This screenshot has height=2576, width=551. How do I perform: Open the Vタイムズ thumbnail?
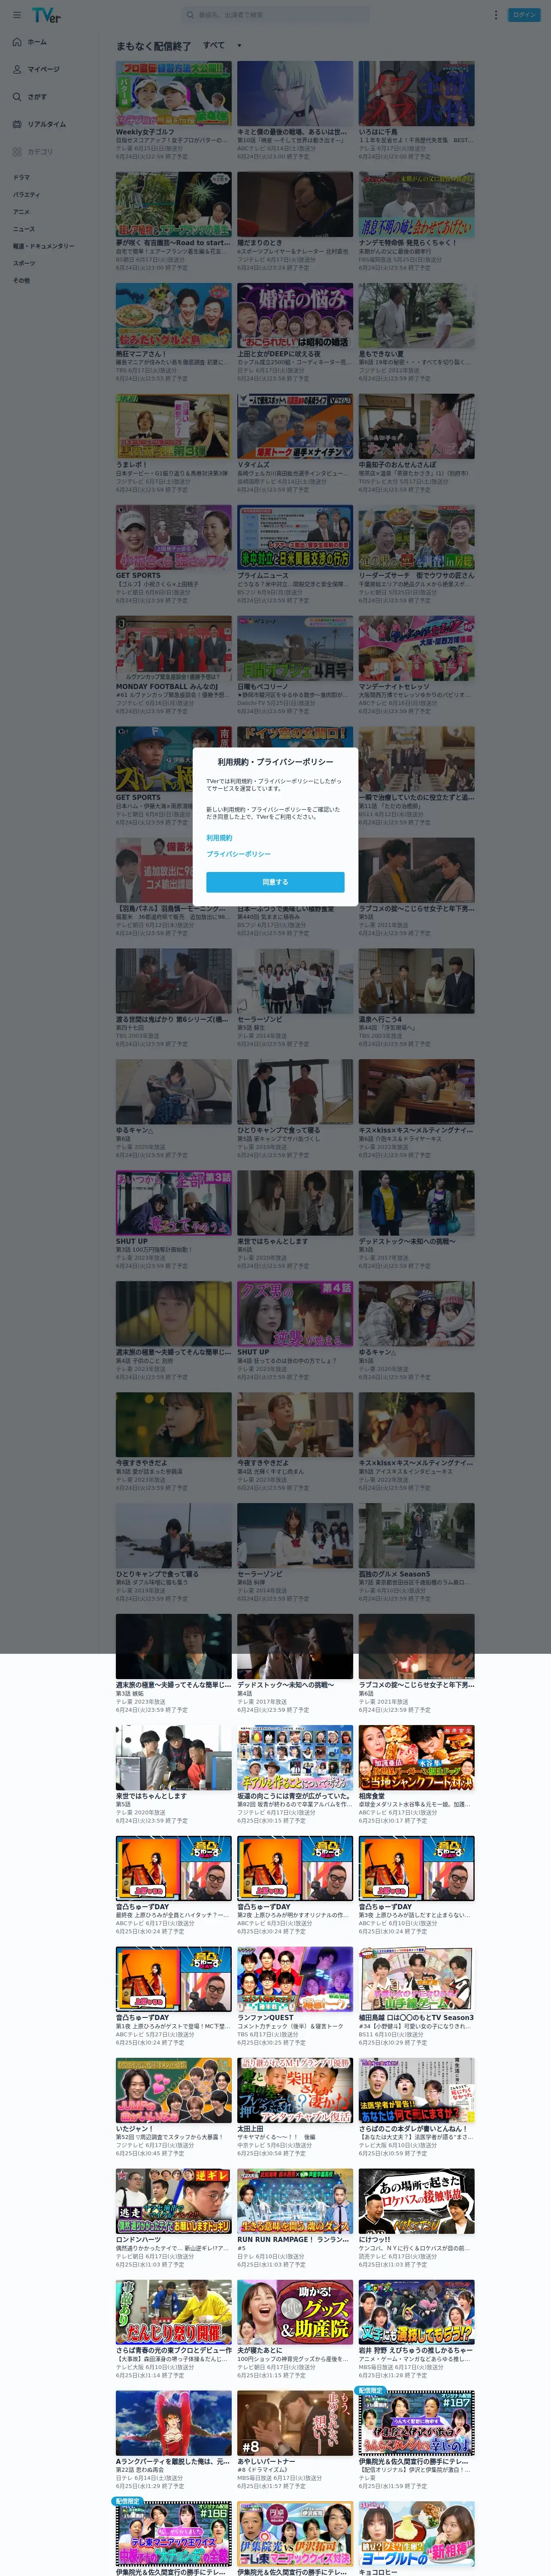pos(295,426)
